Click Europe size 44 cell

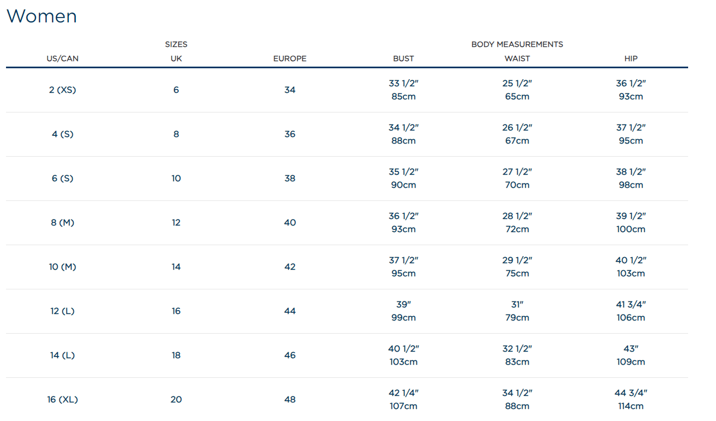click(290, 311)
